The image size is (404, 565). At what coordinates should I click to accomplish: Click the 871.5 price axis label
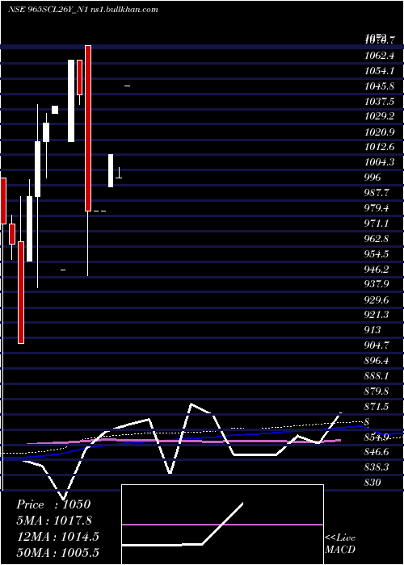coord(377,407)
